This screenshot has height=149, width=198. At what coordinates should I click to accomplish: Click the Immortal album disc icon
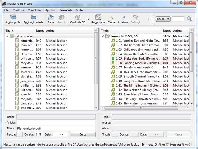click(x=108, y=36)
